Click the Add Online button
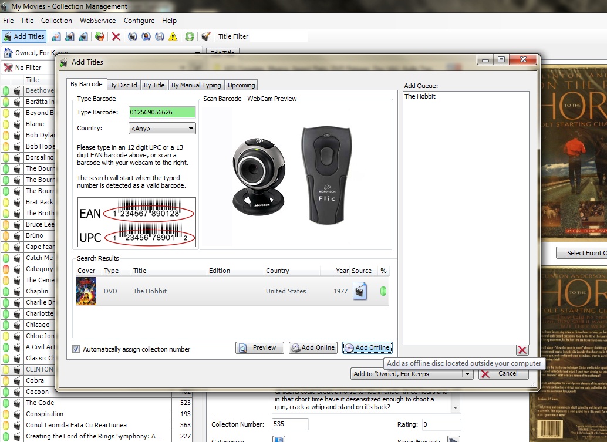Viewport: 607px width, 442px height. point(312,348)
